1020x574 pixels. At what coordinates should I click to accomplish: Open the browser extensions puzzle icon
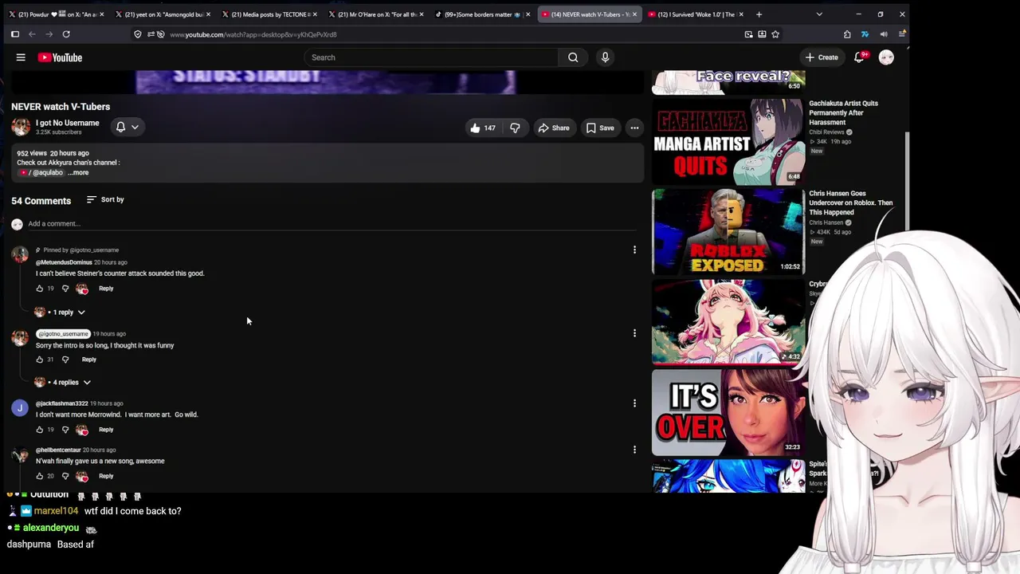pos(847,34)
